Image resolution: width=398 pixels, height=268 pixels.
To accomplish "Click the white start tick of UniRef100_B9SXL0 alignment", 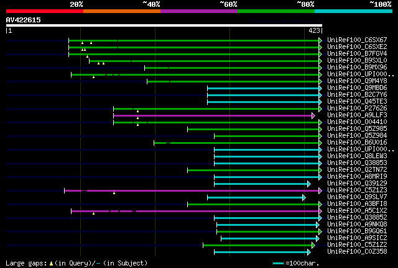I will [89, 61].
